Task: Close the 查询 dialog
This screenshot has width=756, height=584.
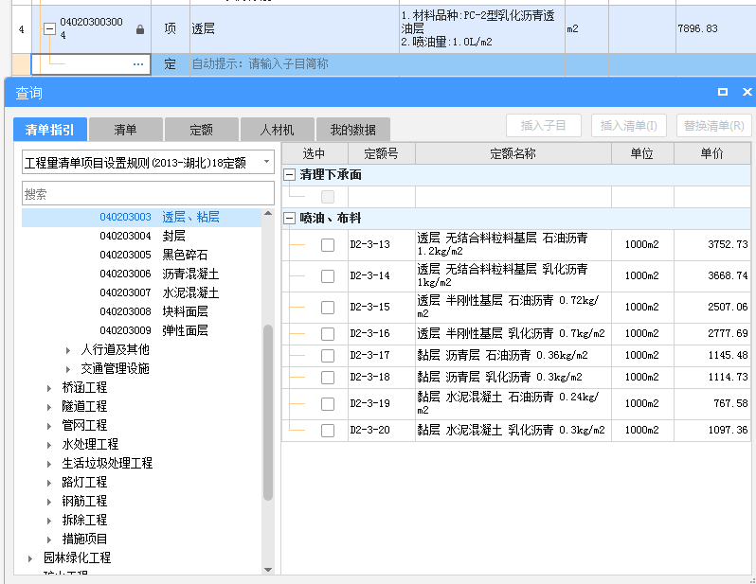Action: [x=747, y=92]
